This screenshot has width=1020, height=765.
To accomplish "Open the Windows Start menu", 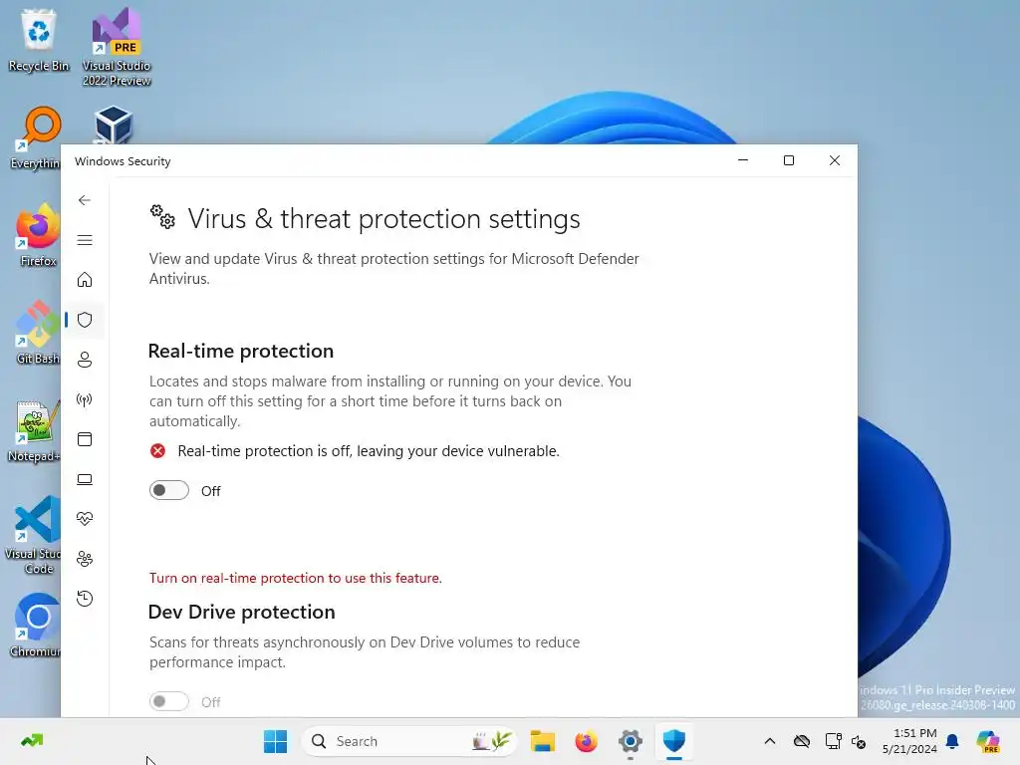I will (275, 741).
